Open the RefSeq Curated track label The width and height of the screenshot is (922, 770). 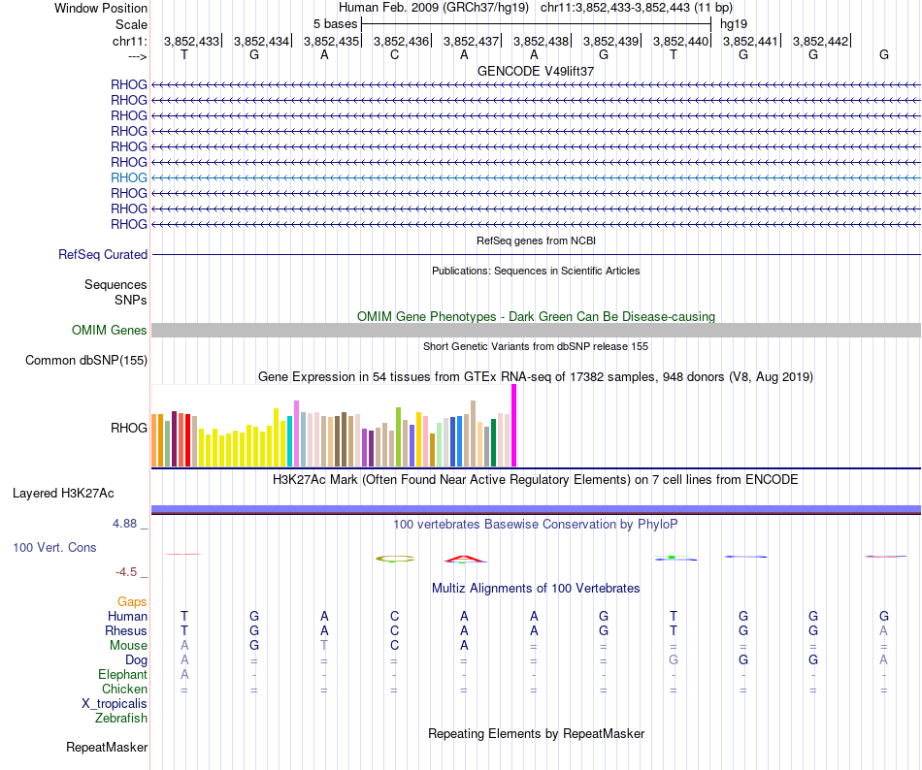(x=102, y=254)
